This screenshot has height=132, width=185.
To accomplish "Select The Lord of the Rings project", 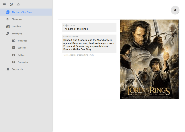I will [x=22, y=12].
